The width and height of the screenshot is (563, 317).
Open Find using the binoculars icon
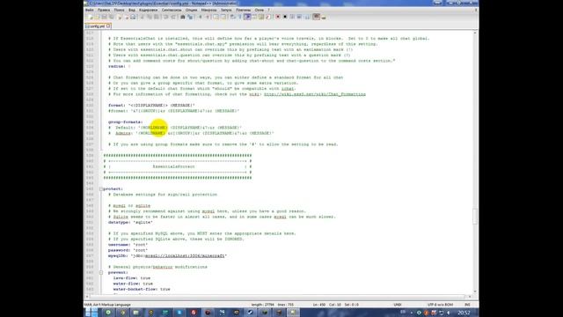(183, 17)
